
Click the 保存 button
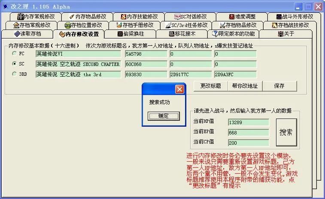pos(279,86)
